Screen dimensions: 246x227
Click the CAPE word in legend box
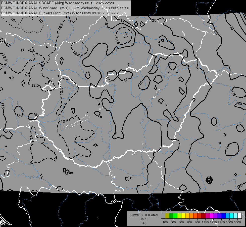143,219
